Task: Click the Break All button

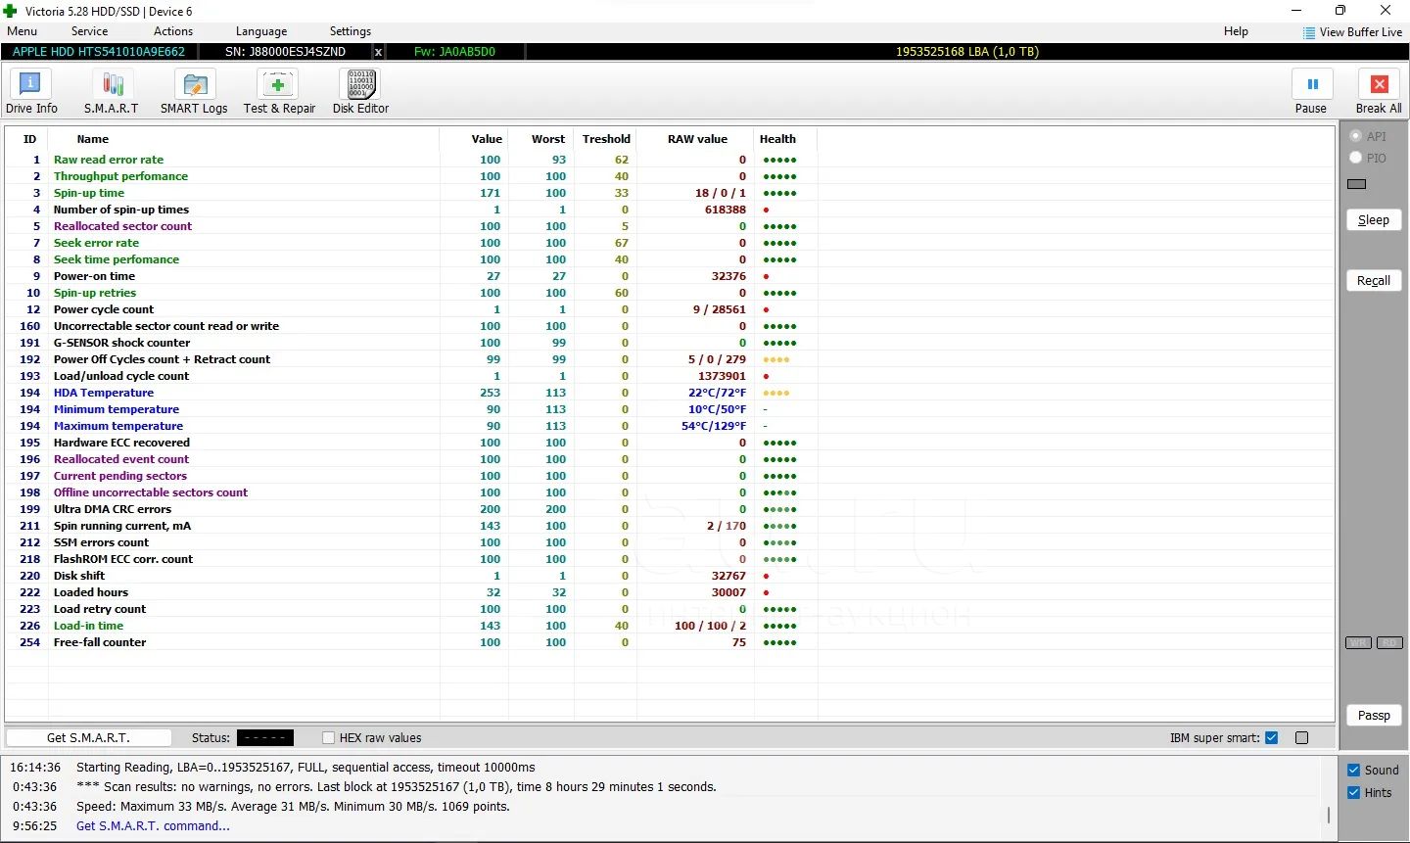Action: [x=1379, y=92]
